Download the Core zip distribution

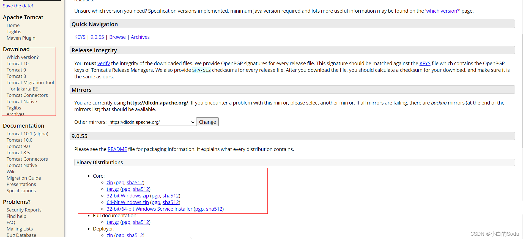coord(110,183)
